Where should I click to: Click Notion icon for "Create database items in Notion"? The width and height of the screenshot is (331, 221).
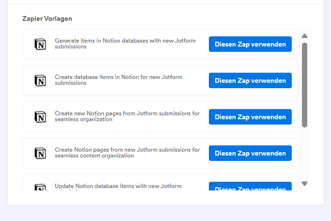point(41,80)
